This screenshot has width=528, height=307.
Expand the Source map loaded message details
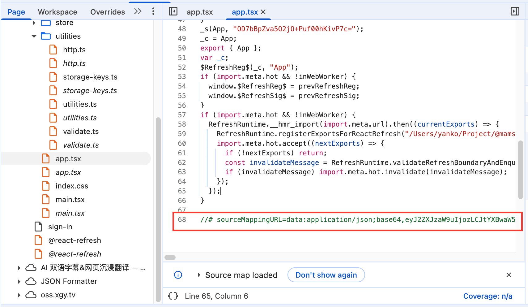199,275
